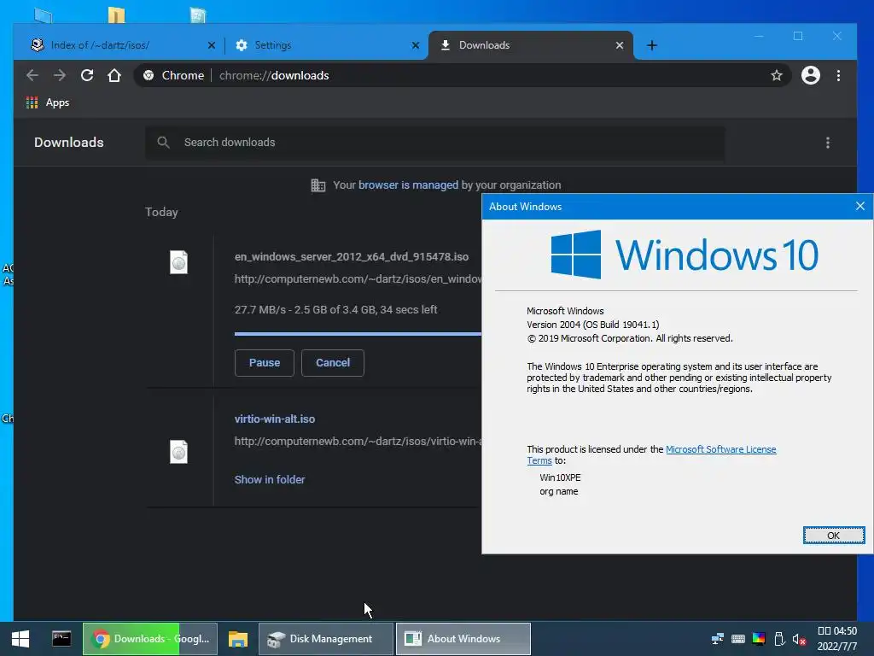874x656 pixels.
Task: Open the virtio-win-alt.iso file link
Action: point(275,419)
